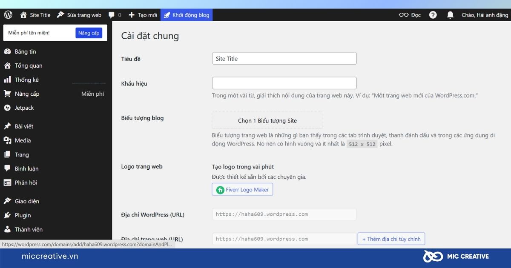Click the Cài đặt chung heading
The height and width of the screenshot is (268, 511).
click(150, 36)
